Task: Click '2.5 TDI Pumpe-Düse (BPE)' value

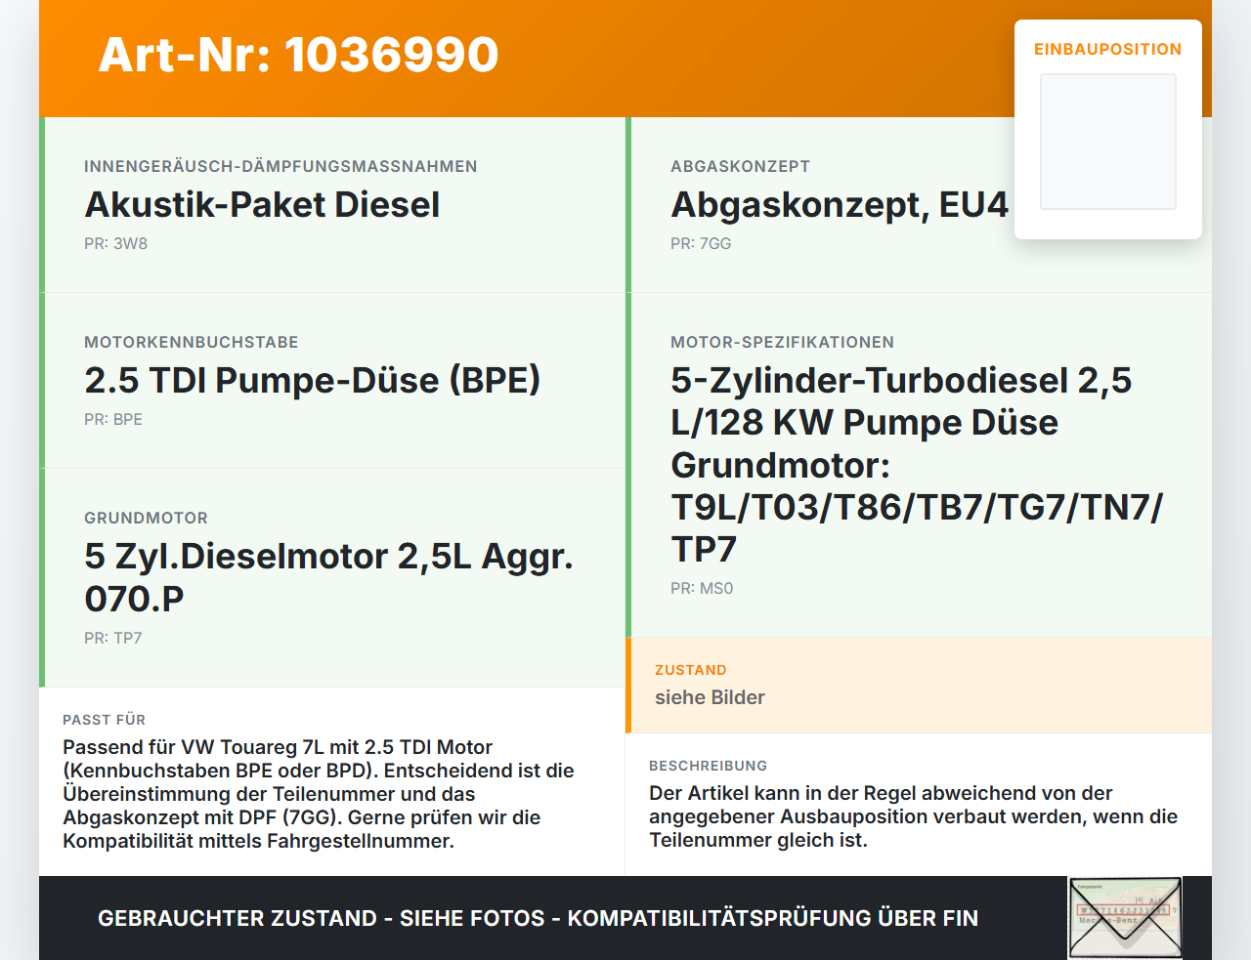Action: (x=313, y=381)
